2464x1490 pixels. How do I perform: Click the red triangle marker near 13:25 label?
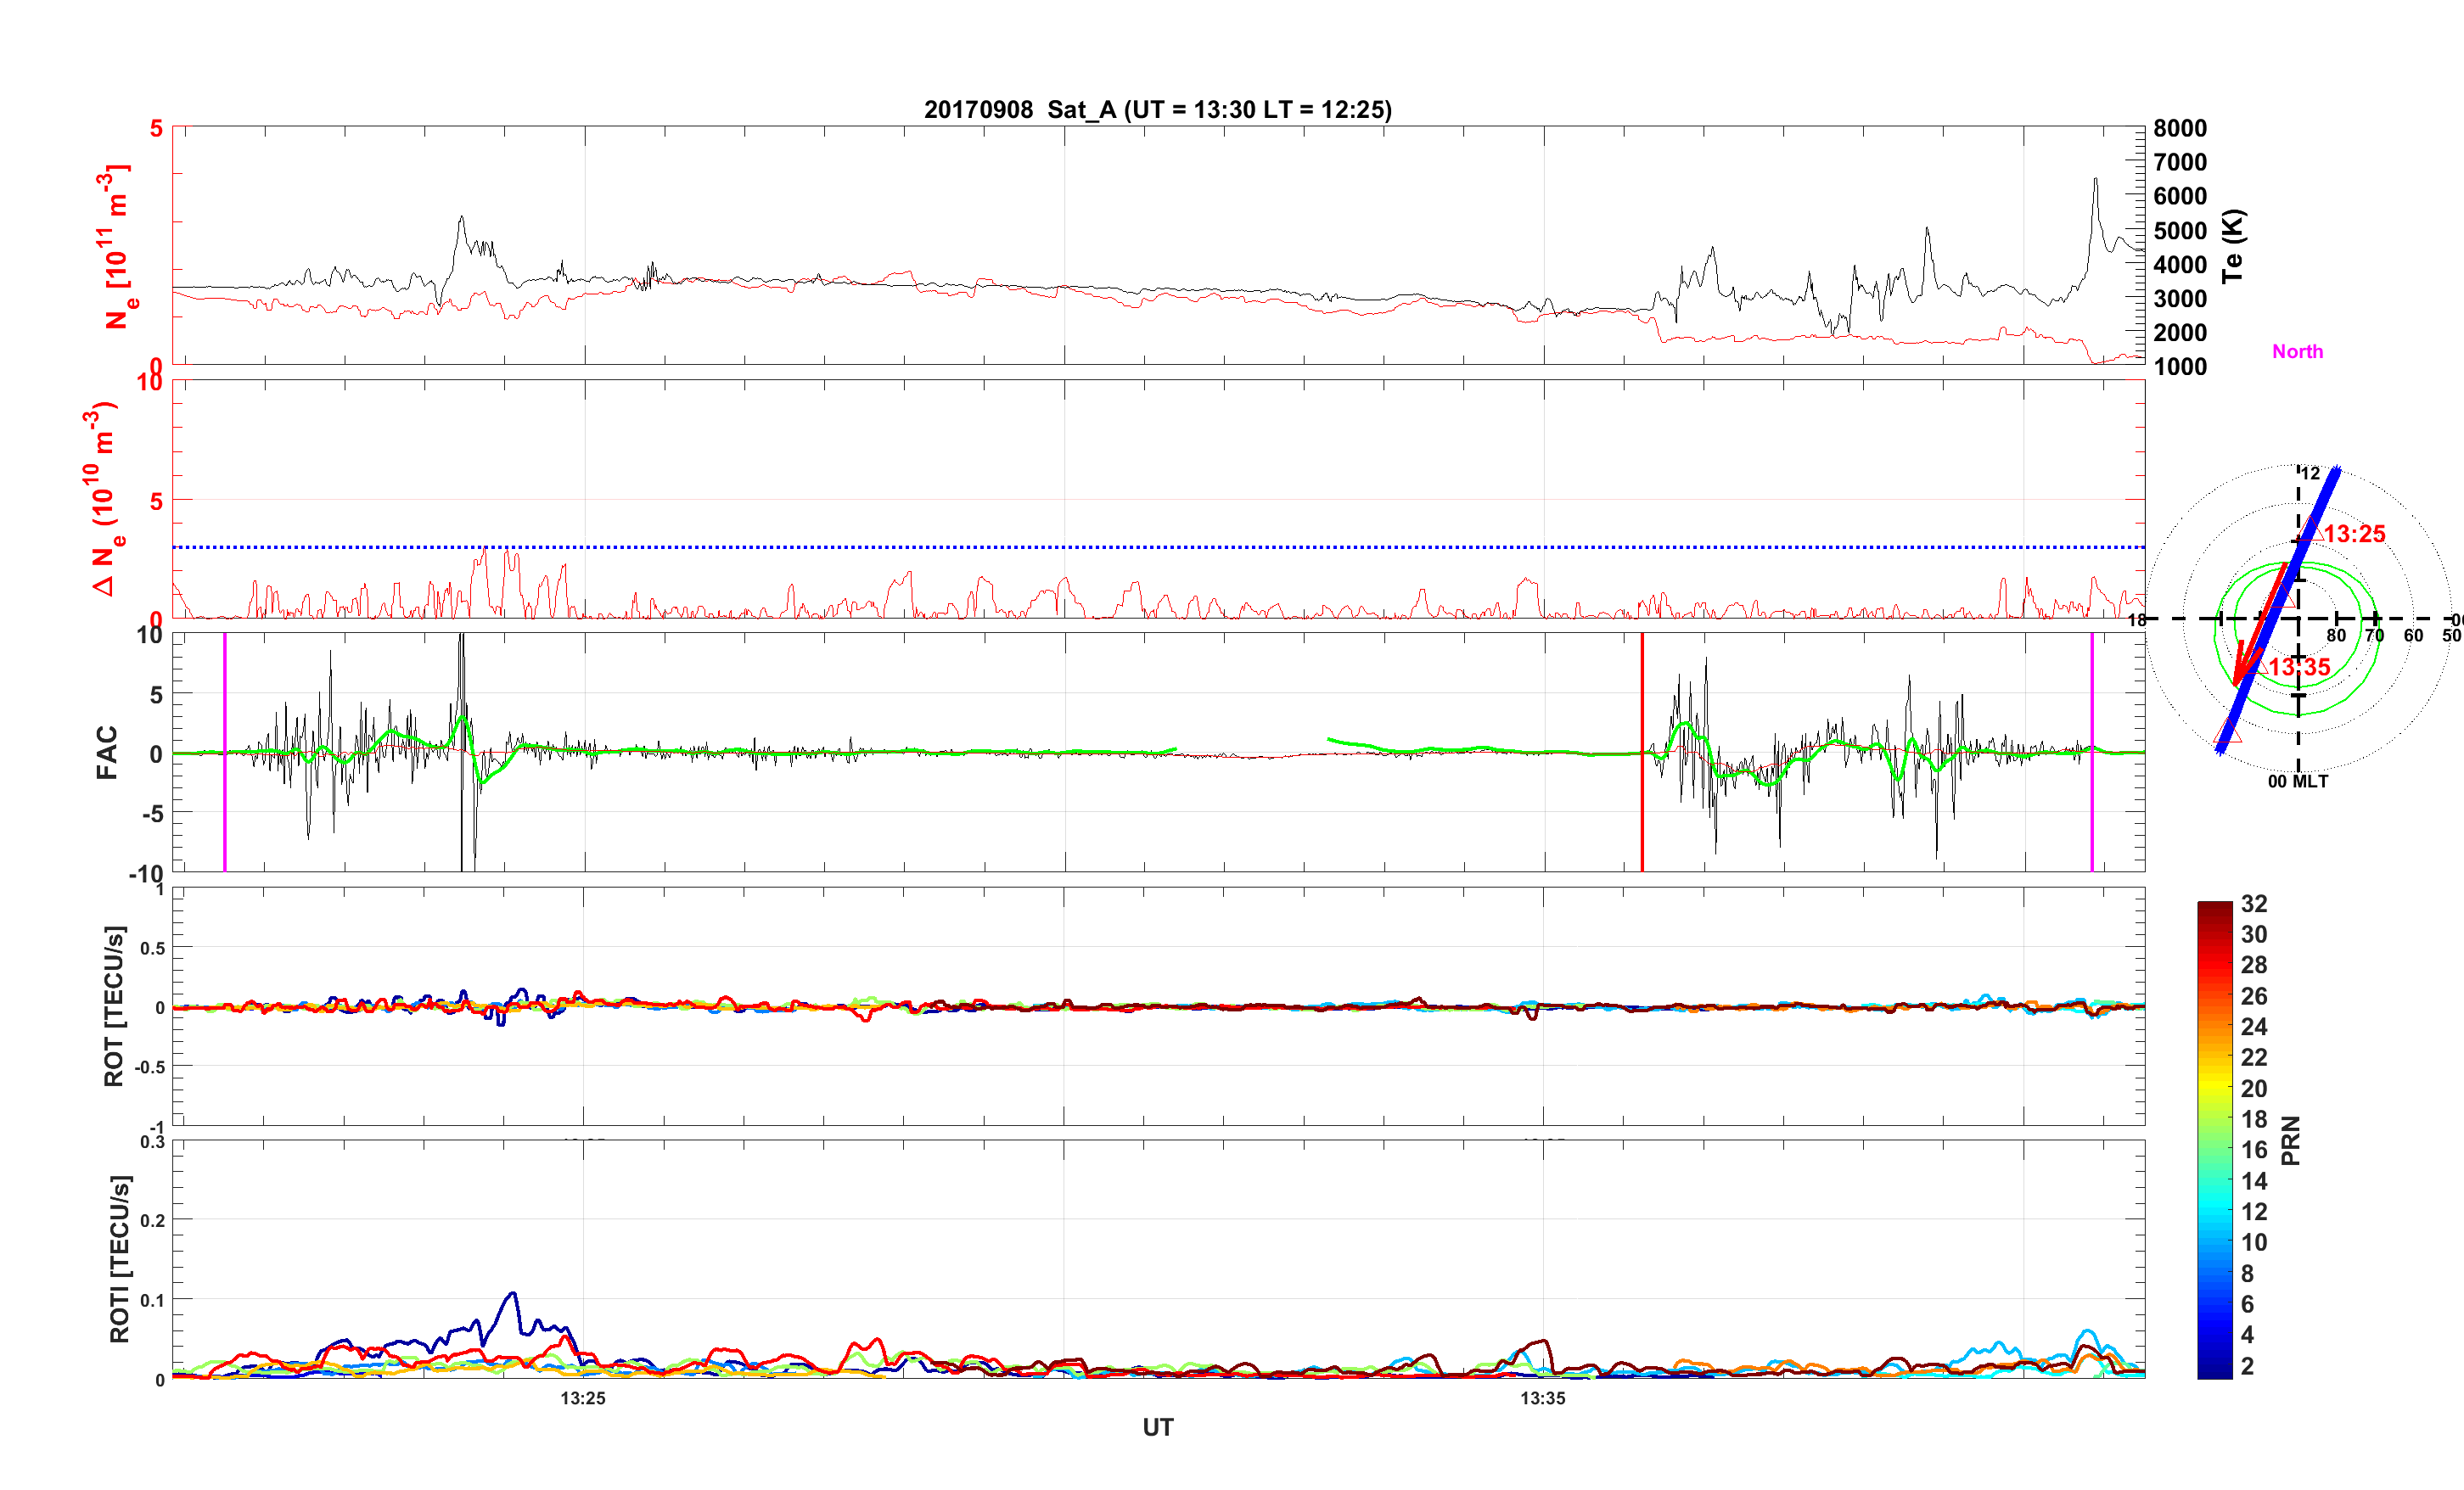coord(2309,531)
